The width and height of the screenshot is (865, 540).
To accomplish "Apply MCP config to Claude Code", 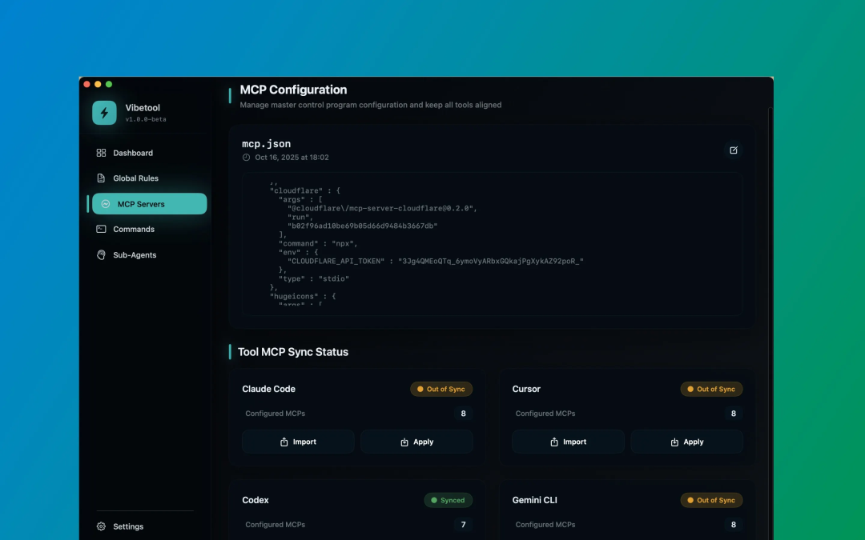I will click(416, 442).
